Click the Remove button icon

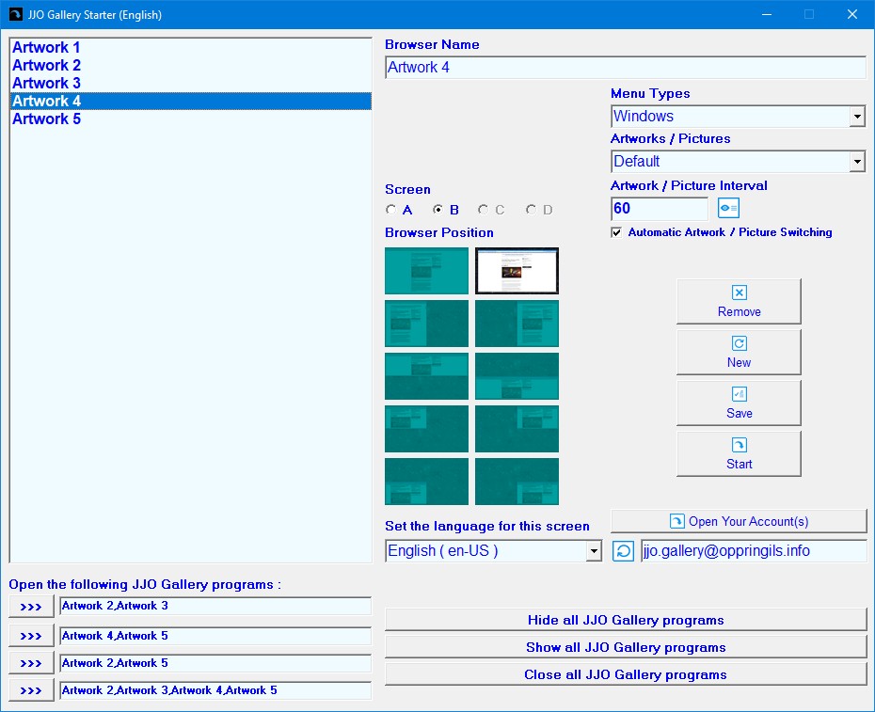739,293
